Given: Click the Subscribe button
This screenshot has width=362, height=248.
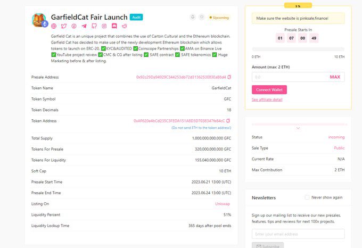Looking at the screenshot, I should [x=268, y=246].
